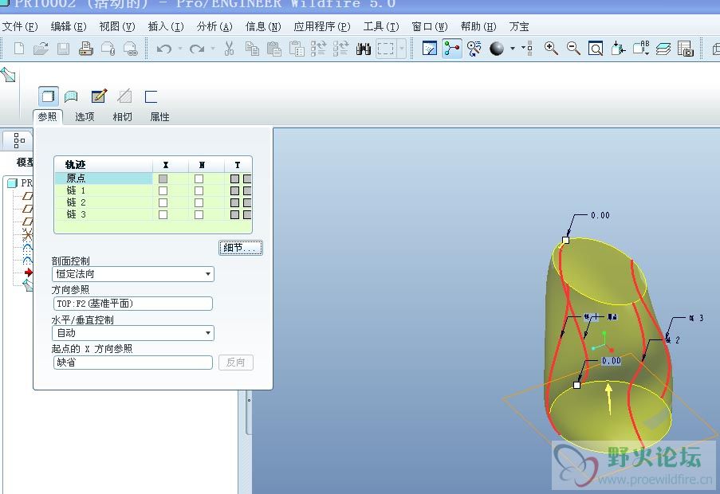Image resolution: width=720 pixels, height=494 pixels.
Task: Toggle the spin center icon
Action: click(x=452, y=48)
